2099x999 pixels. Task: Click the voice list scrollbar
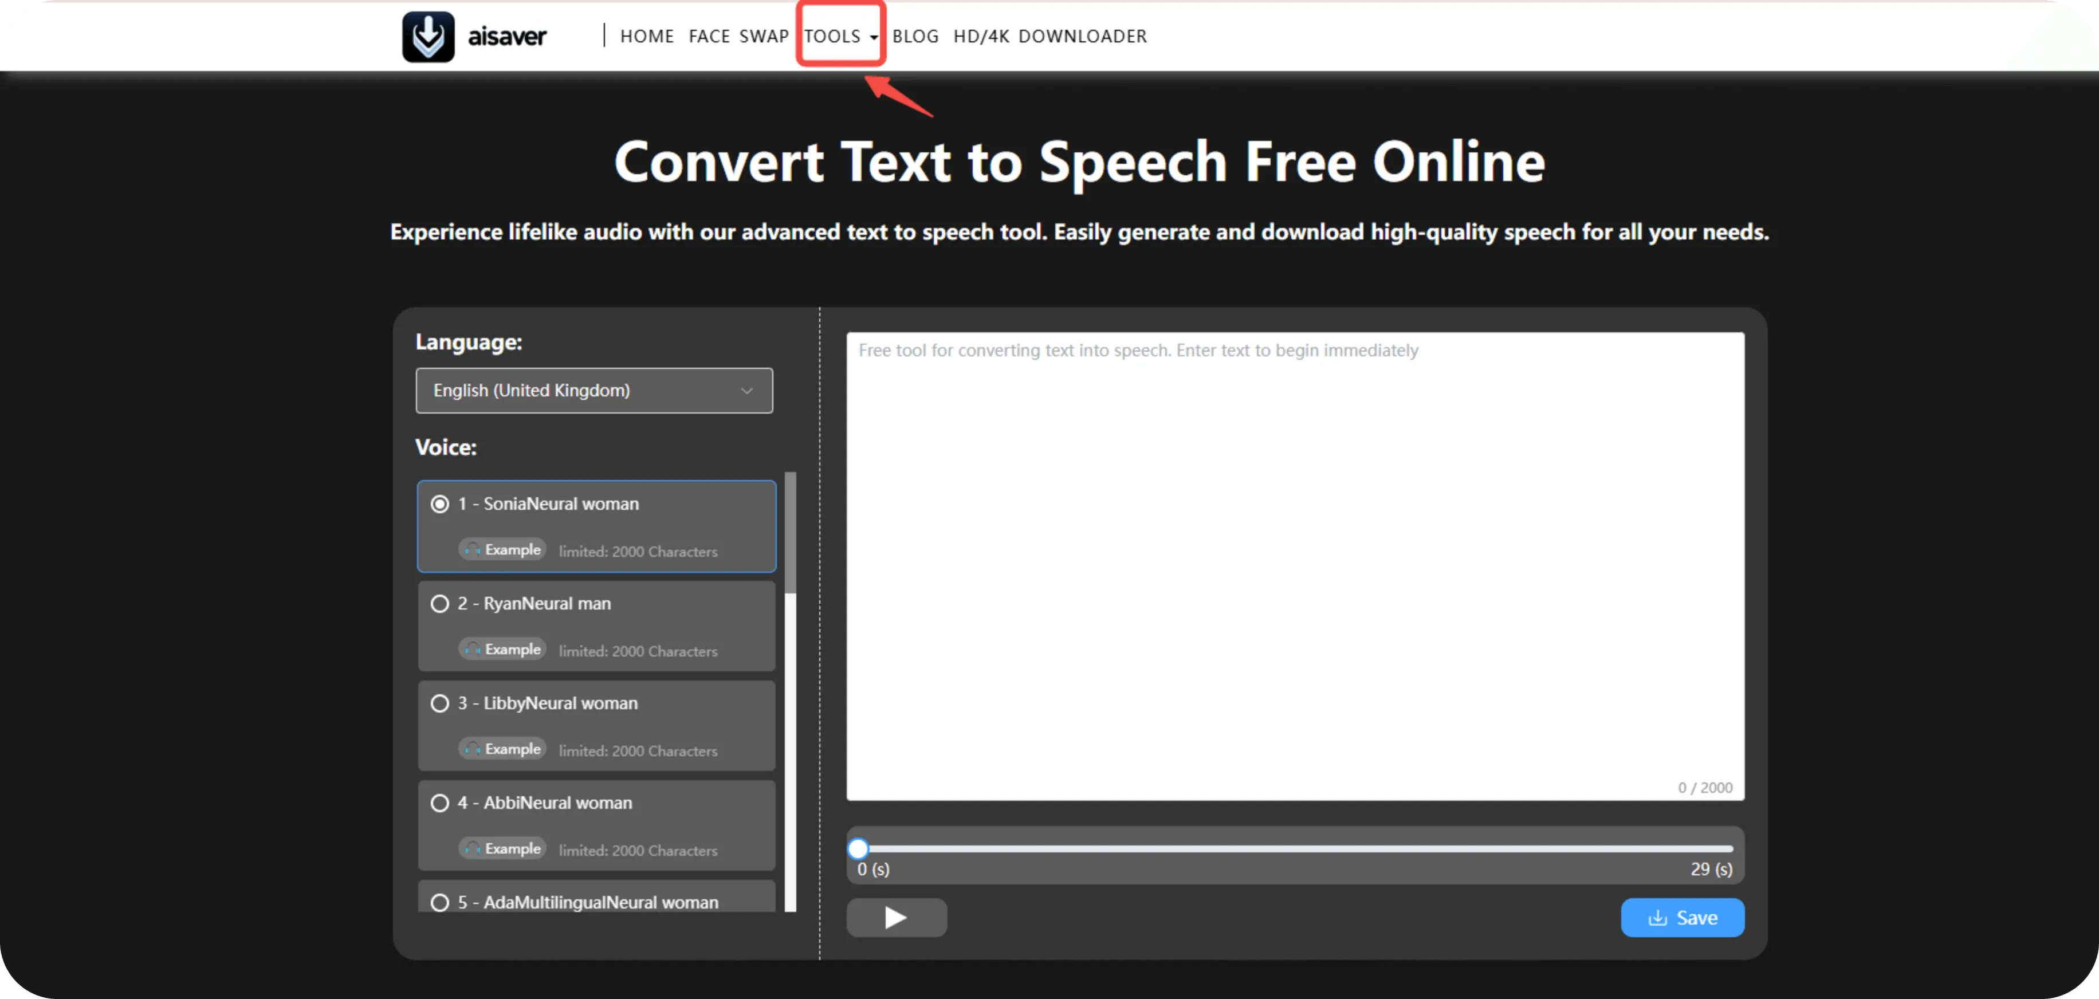coord(789,533)
